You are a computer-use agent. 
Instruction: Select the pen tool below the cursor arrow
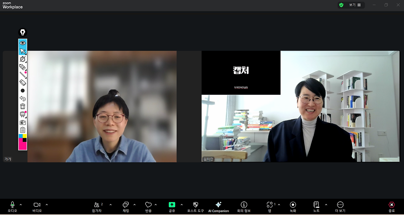pyautogui.click(x=23, y=59)
